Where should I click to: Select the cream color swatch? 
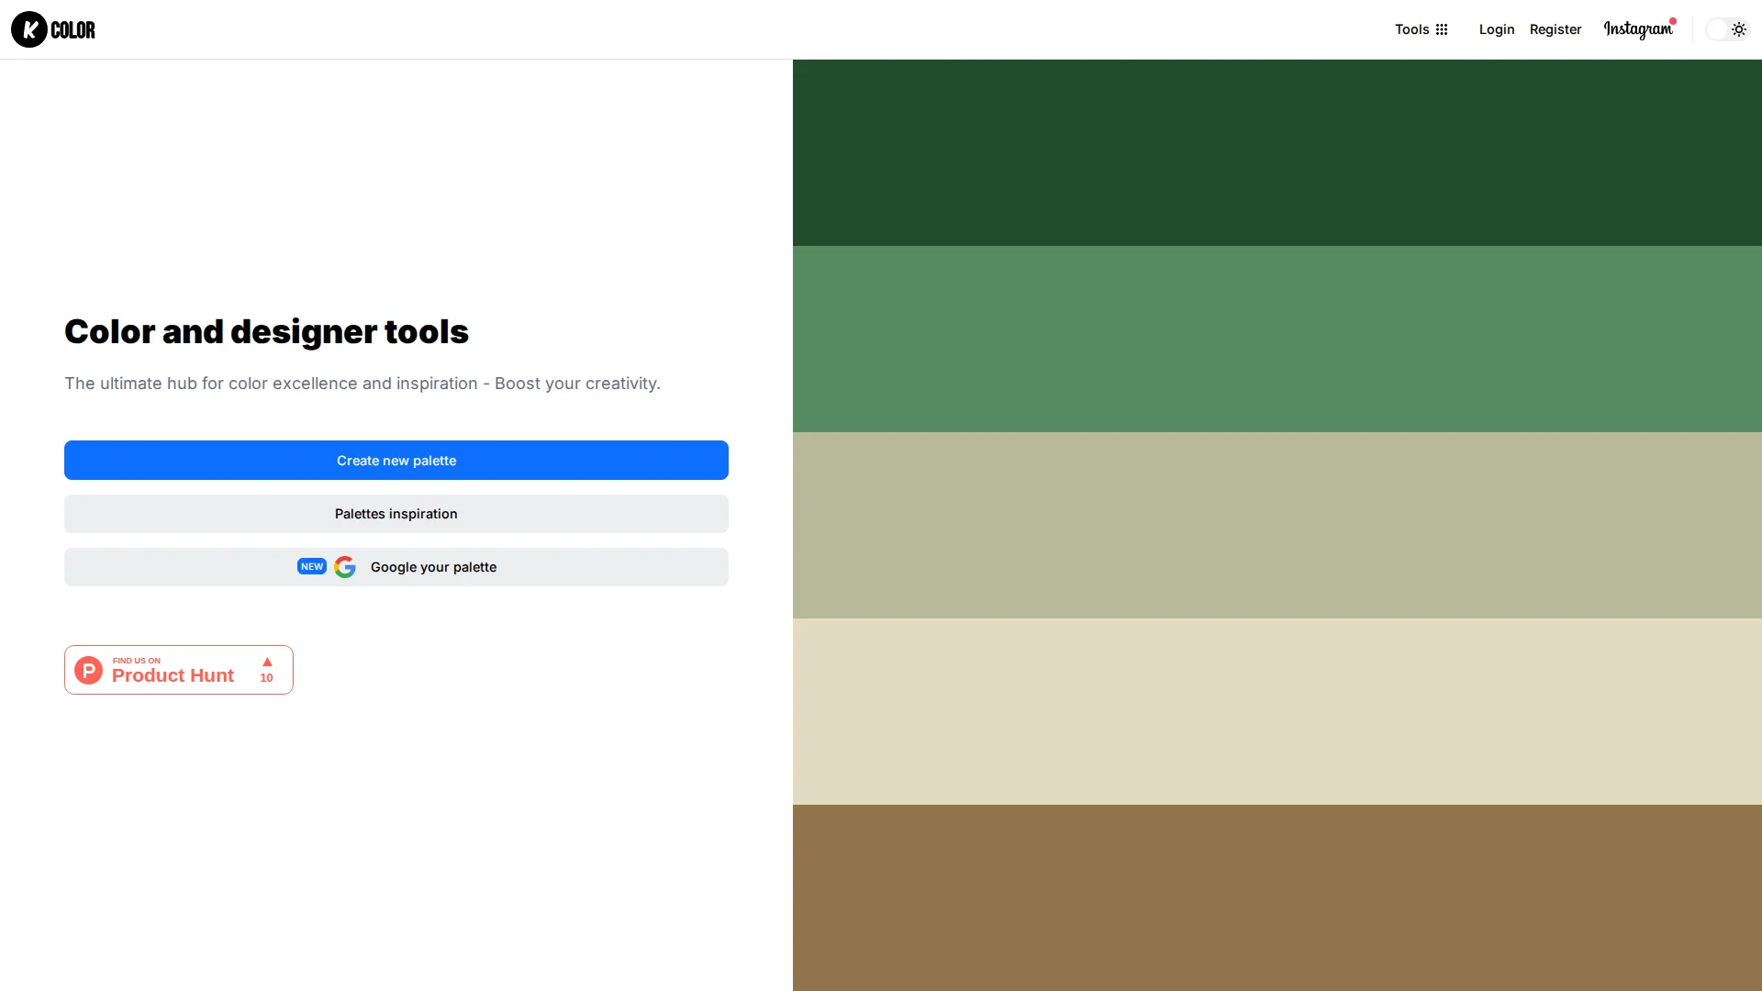pos(1277,711)
